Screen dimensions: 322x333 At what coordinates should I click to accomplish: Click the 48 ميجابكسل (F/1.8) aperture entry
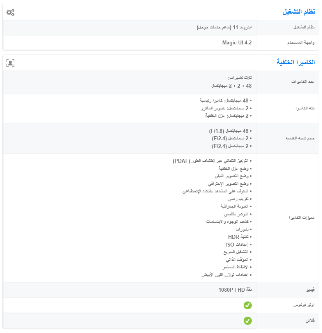pyautogui.click(x=232, y=131)
